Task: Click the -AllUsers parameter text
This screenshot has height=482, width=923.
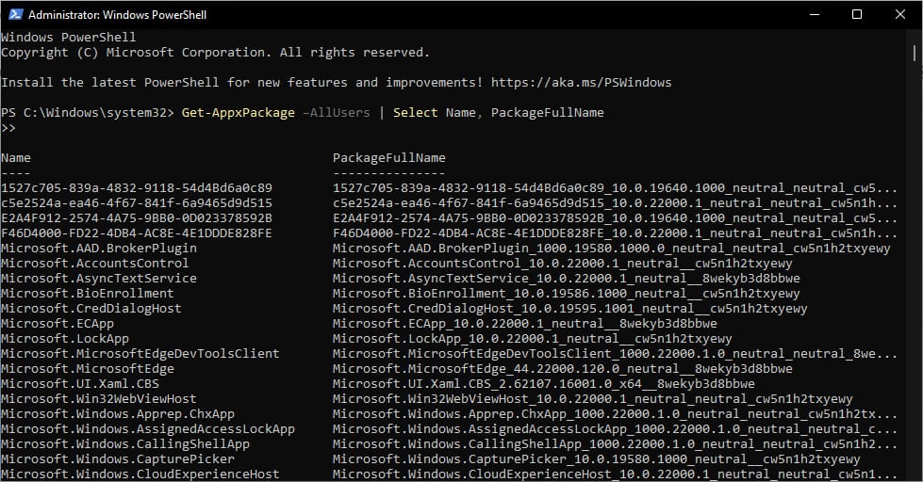Action: (337, 112)
